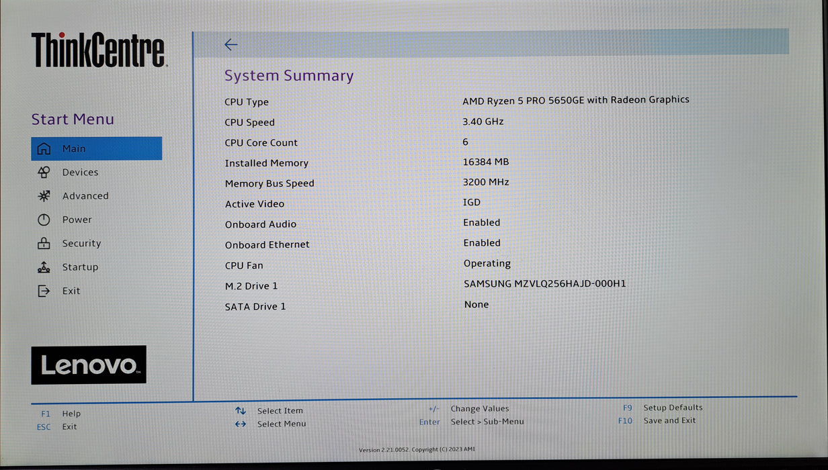The image size is (828, 470).
Task: Click the F10 Save and Exit shortcut
Action: [x=657, y=420]
